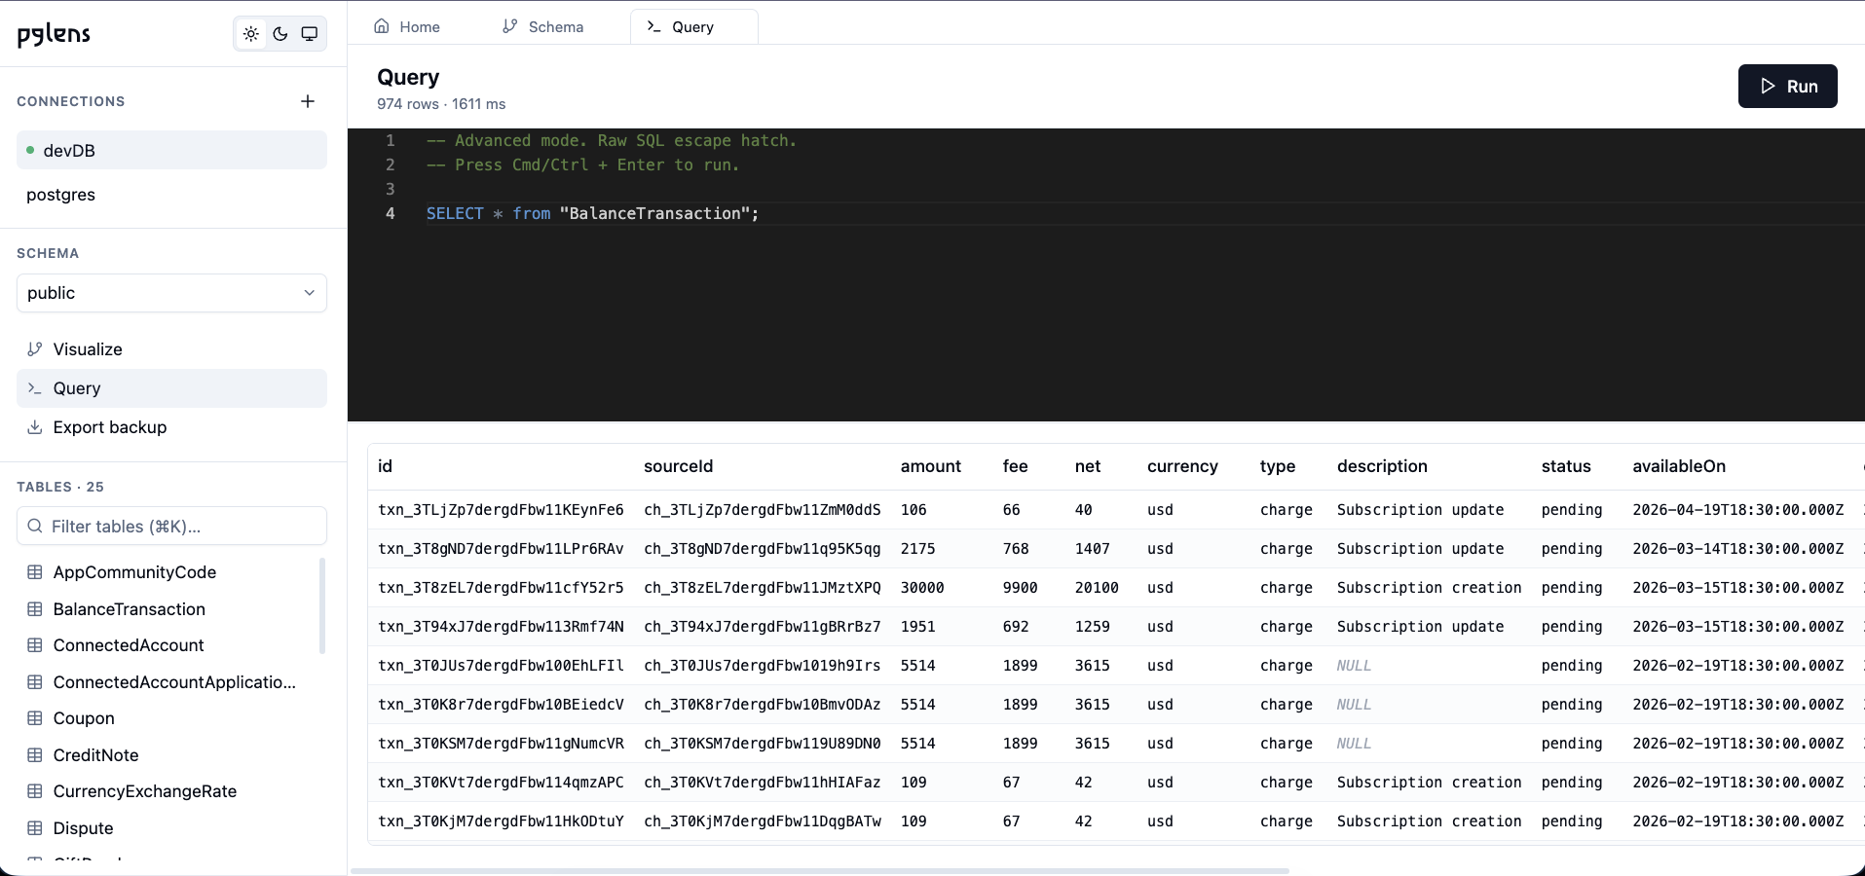Click the Export backup download icon

35,427
